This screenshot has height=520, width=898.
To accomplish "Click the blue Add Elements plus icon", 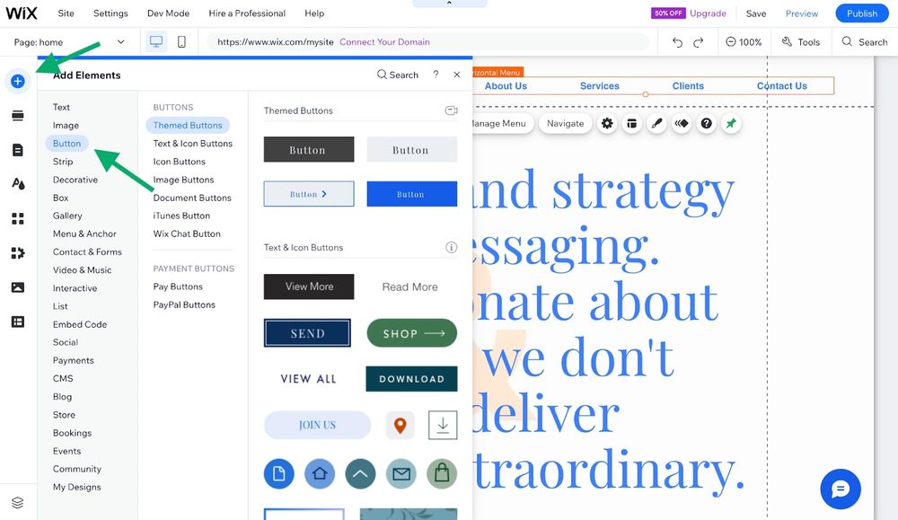I will (x=17, y=82).
